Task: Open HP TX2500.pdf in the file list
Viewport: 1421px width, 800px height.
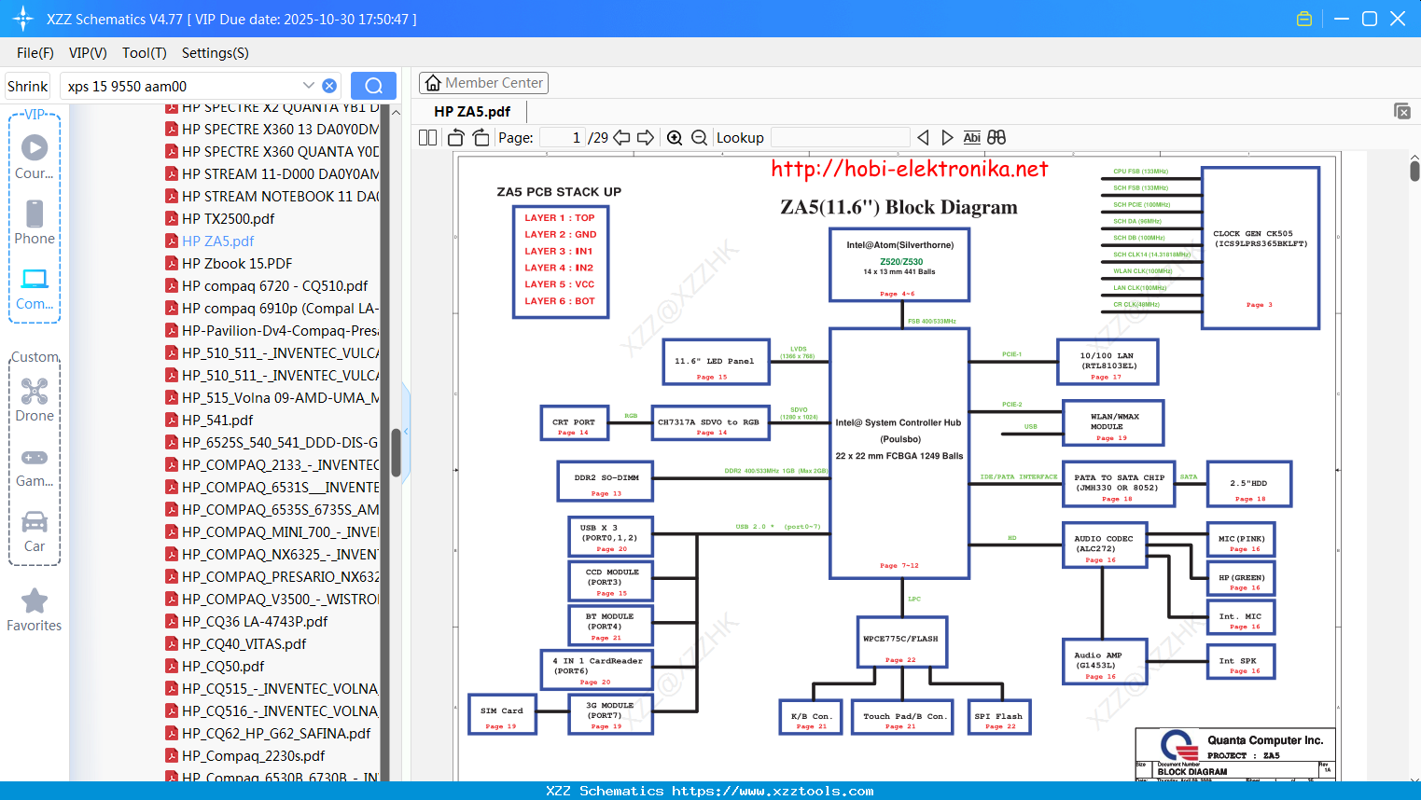Action: [228, 218]
